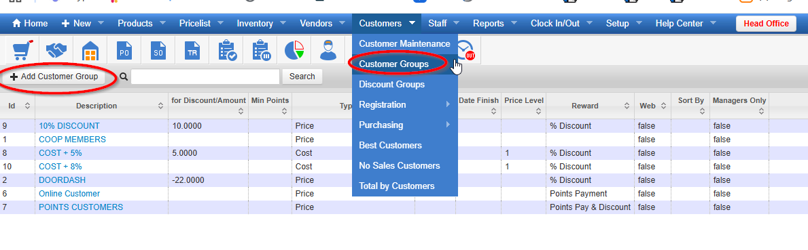Open the POINTS CUSTOMERS group link
The image size is (808, 250).
tap(81, 207)
